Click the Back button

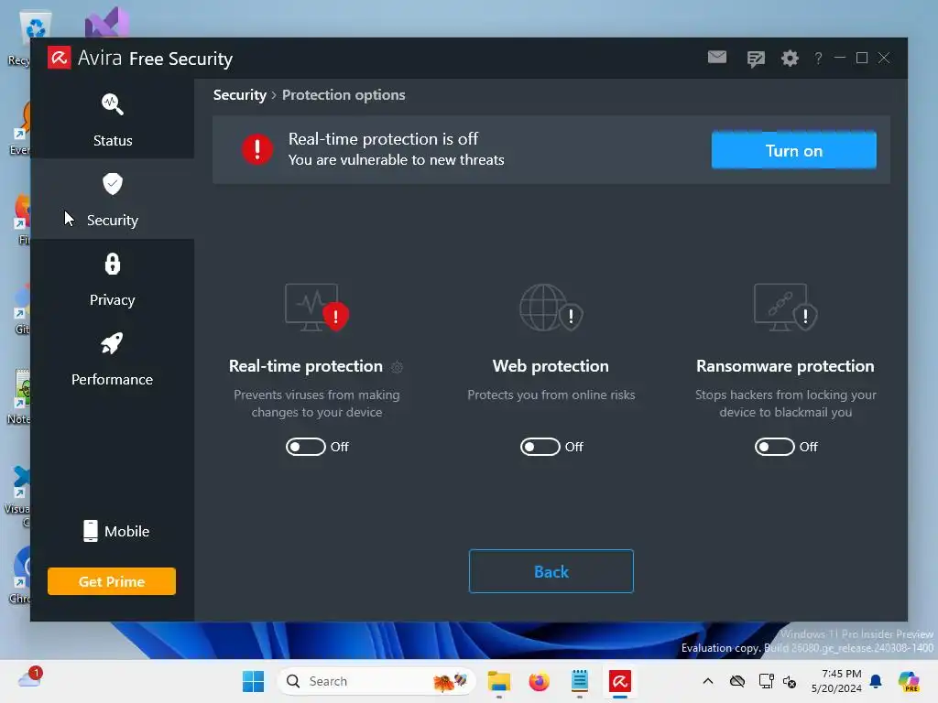tap(551, 571)
